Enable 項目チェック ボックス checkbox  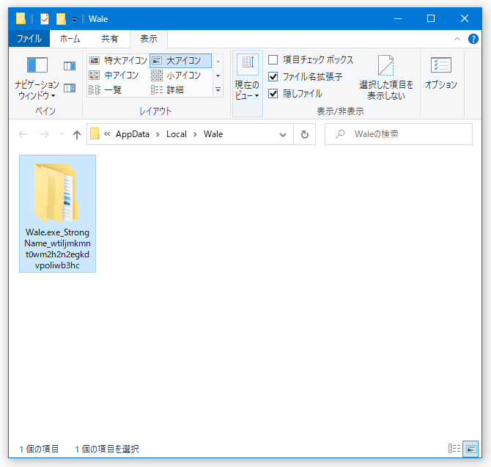(x=273, y=59)
